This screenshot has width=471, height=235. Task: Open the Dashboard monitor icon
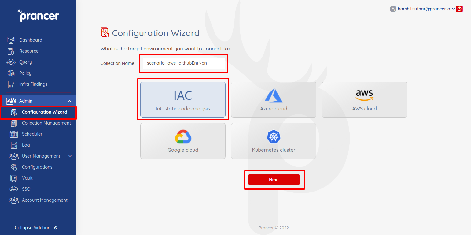pos(11,40)
